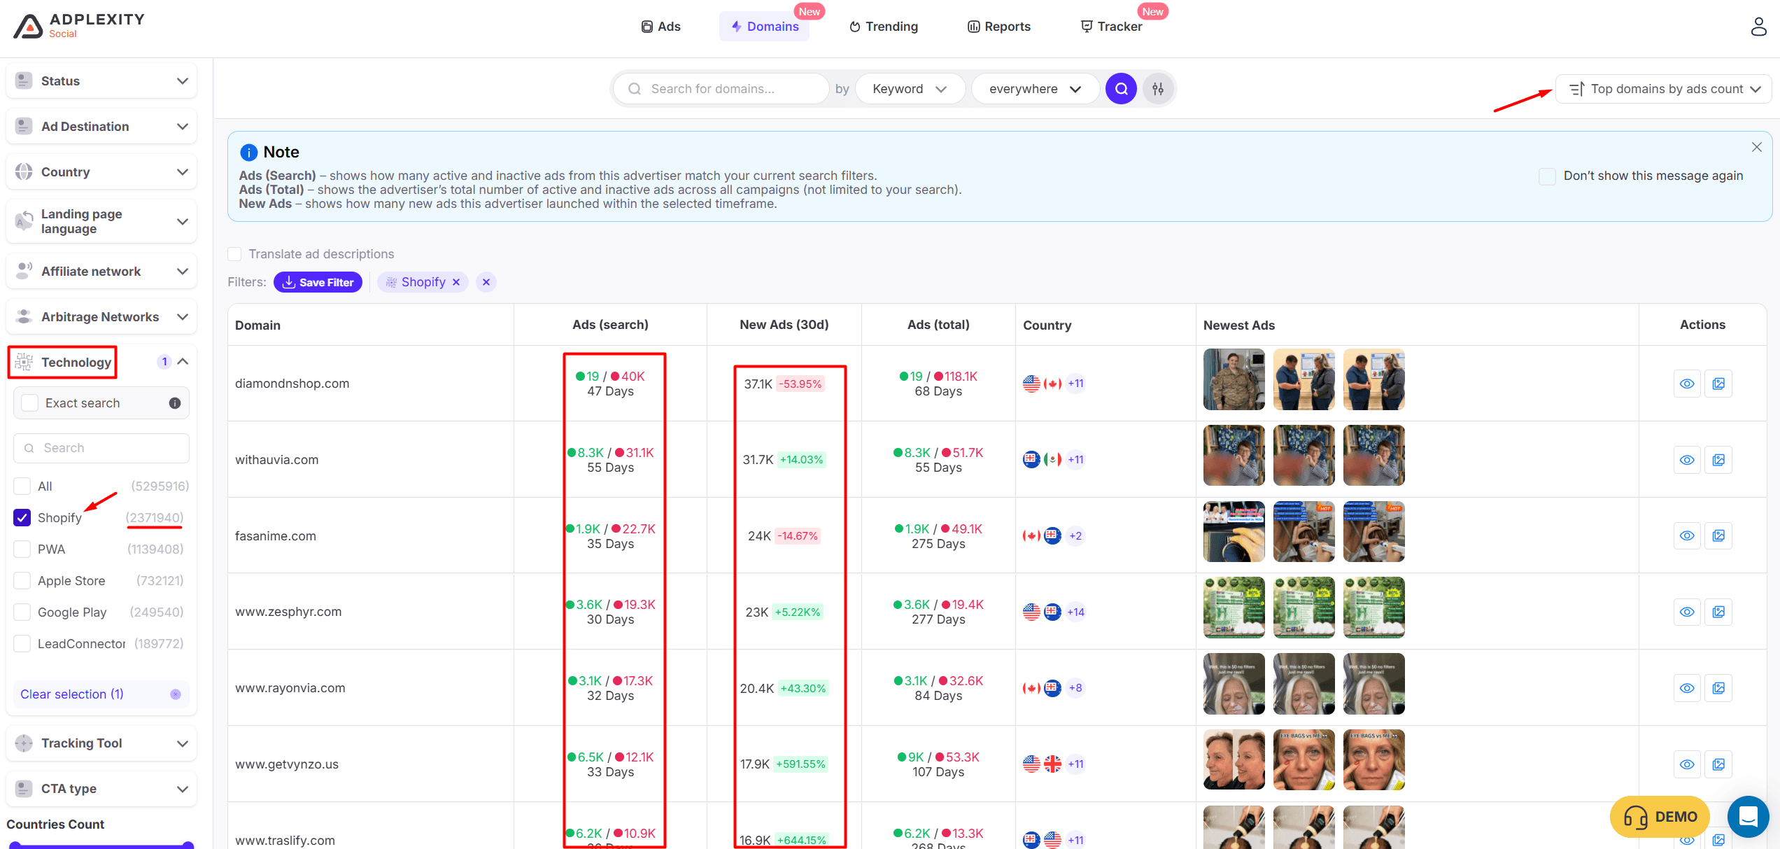Switch to the Trending tab
This screenshot has width=1780, height=849.
pos(884,27)
